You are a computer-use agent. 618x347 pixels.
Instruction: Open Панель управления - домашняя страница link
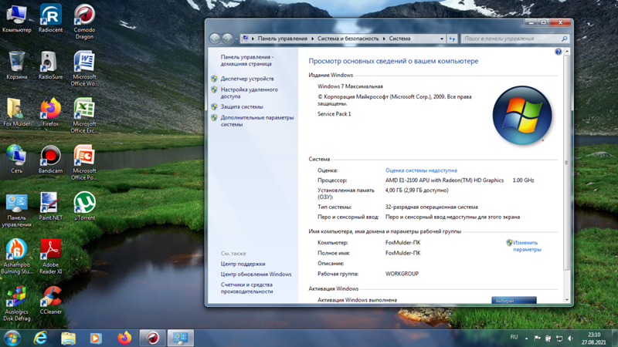[x=246, y=60]
